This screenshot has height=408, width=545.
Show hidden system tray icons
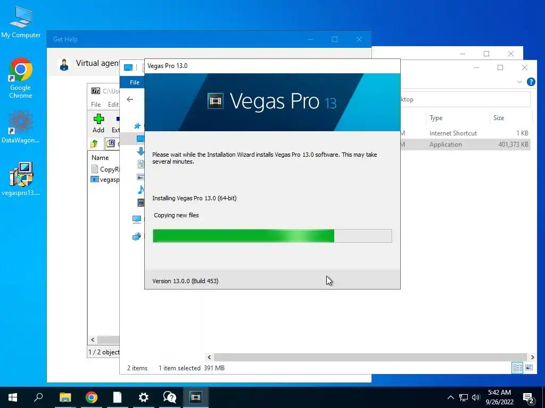pyautogui.click(x=450, y=397)
